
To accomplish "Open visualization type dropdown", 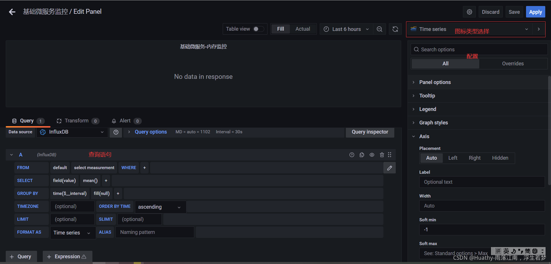I will tap(470, 29).
